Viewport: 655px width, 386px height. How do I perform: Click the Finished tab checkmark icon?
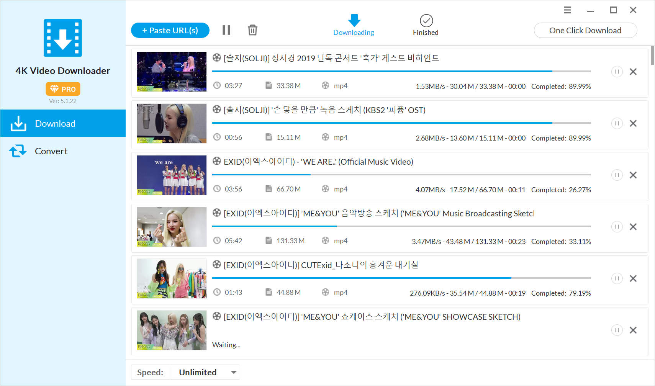(x=426, y=21)
